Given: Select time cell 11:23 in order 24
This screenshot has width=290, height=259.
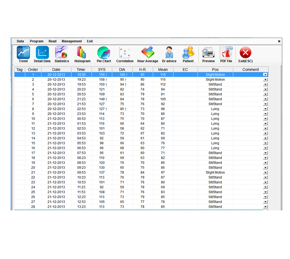Looking at the screenshot, I should coord(81,187).
